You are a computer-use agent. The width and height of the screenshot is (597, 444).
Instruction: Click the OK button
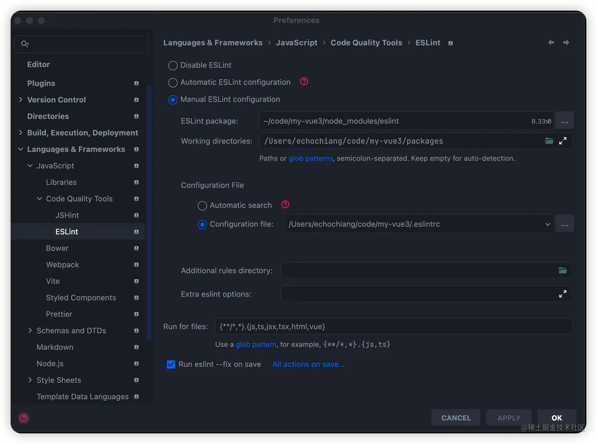click(557, 418)
